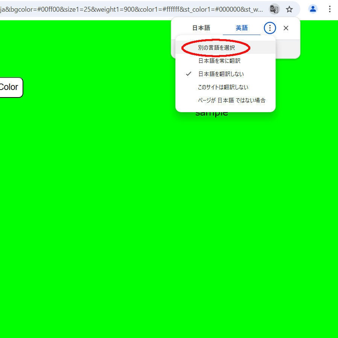Open translate popup three-dot options menu
This screenshot has height=338, width=338.
pos(269,28)
